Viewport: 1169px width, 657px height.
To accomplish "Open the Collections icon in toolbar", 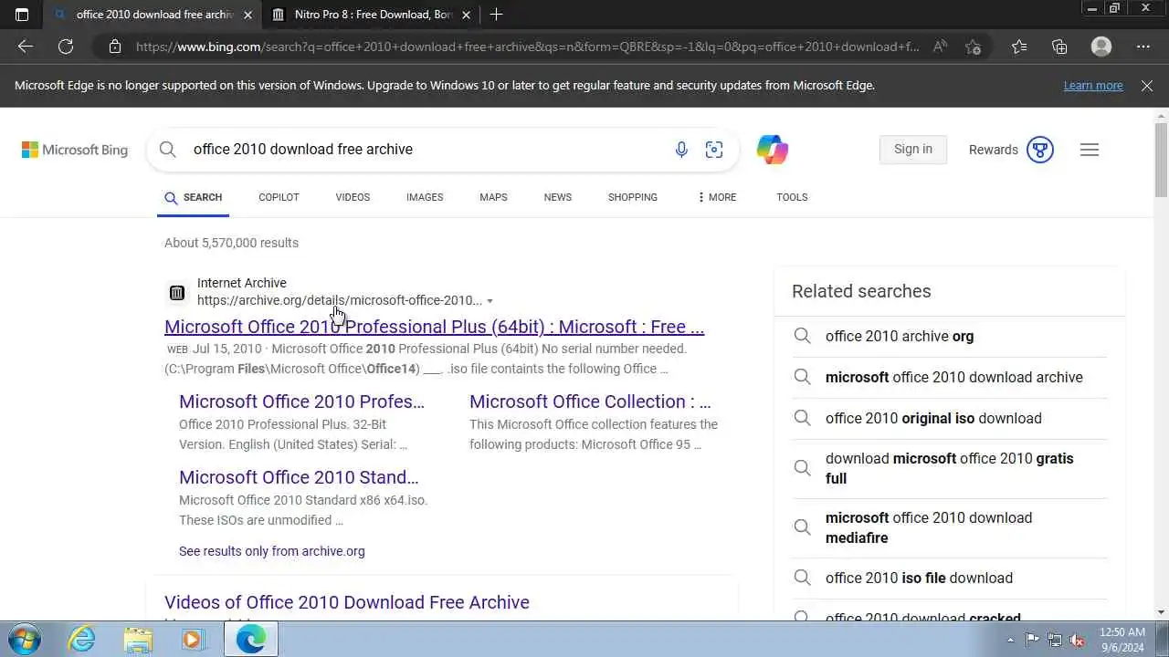I will [x=1059, y=47].
